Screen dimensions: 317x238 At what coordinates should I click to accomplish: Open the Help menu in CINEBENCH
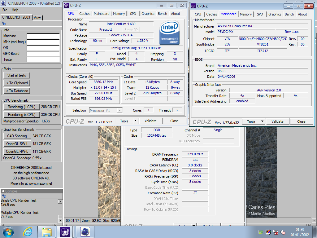15,10
